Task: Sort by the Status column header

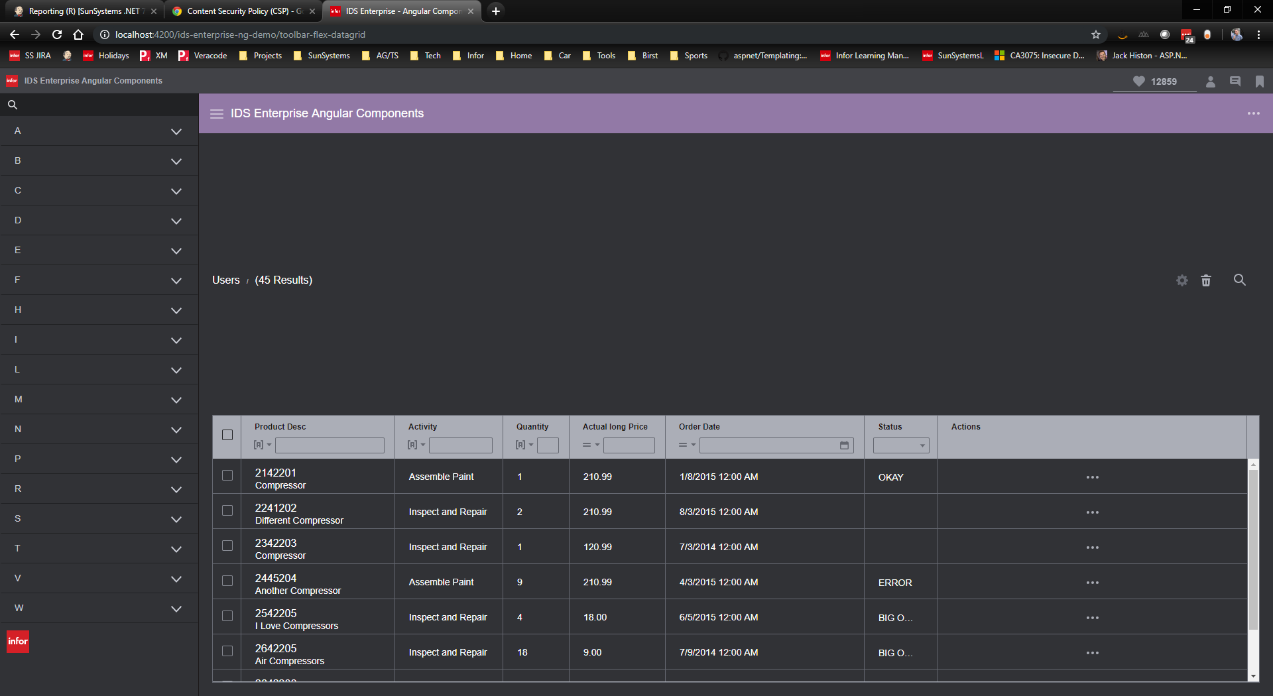Action: 890,427
